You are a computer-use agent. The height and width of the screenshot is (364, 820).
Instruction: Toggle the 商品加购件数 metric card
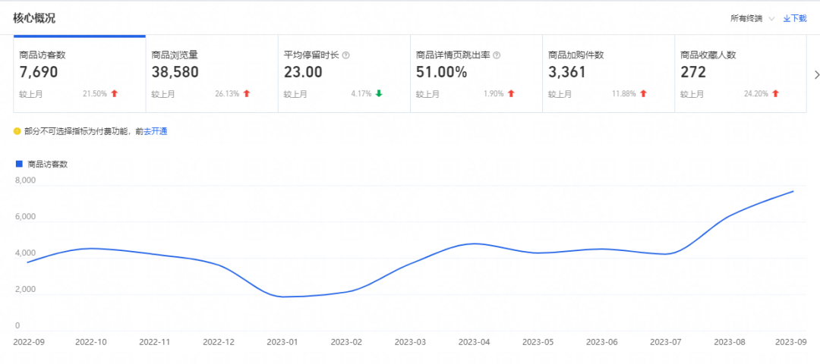pos(607,74)
